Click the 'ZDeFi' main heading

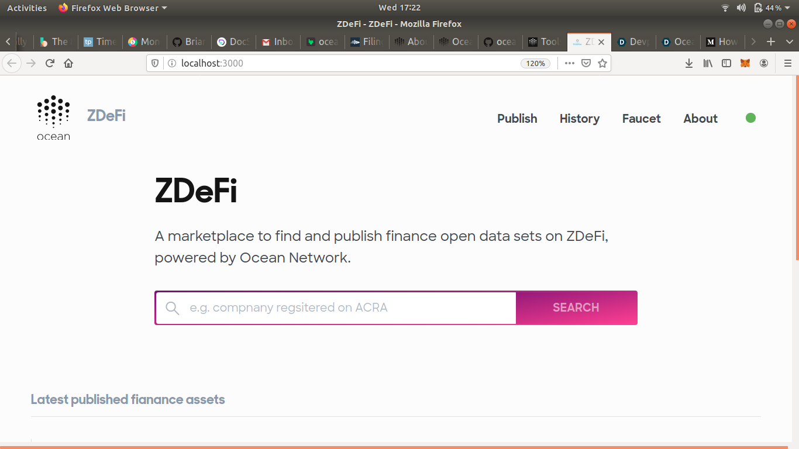point(196,191)
